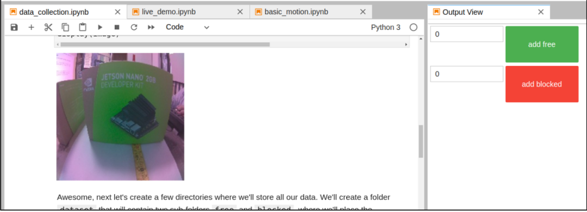Restart the kernel with the circular arrow
Image resolution: width=587 pixels, height=212 pixels.
point(134,27)
